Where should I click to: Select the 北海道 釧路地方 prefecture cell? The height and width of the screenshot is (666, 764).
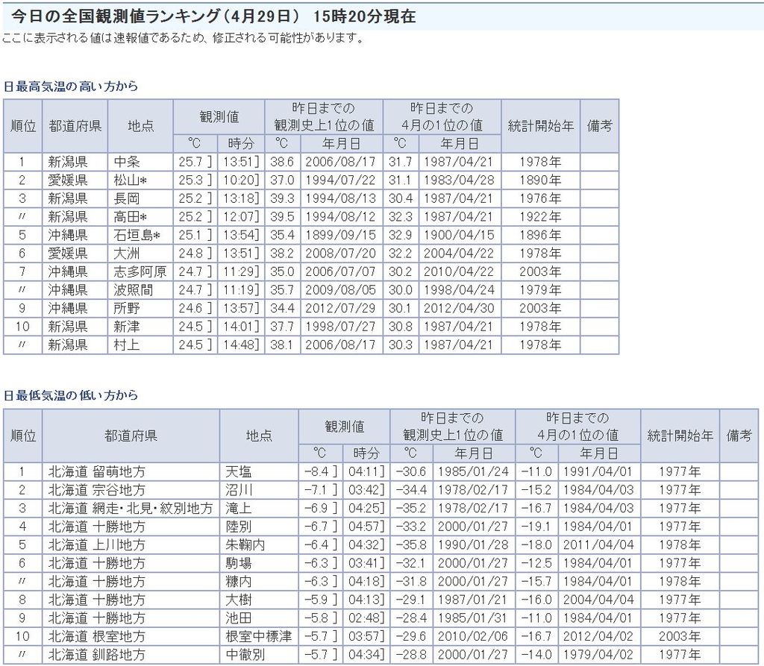pyautogui.click(x=97, y=655)
